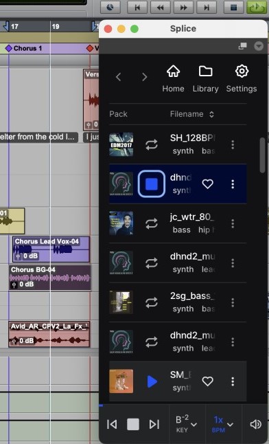Click the Splice volume speaker icon
269x444 pixels.
255,424
